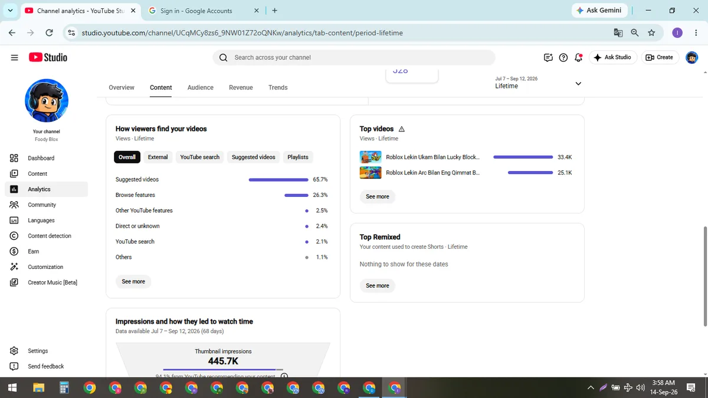Switch to the Audience tab
Viewport: 708px width, 398px height.
[201, 87]
